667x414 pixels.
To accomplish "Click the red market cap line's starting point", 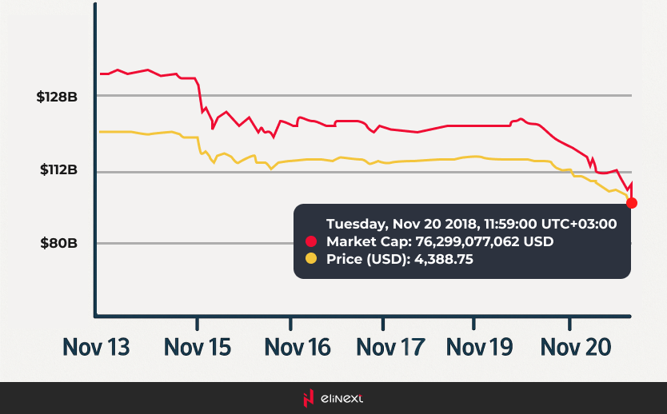I will [x=101, y=74].
